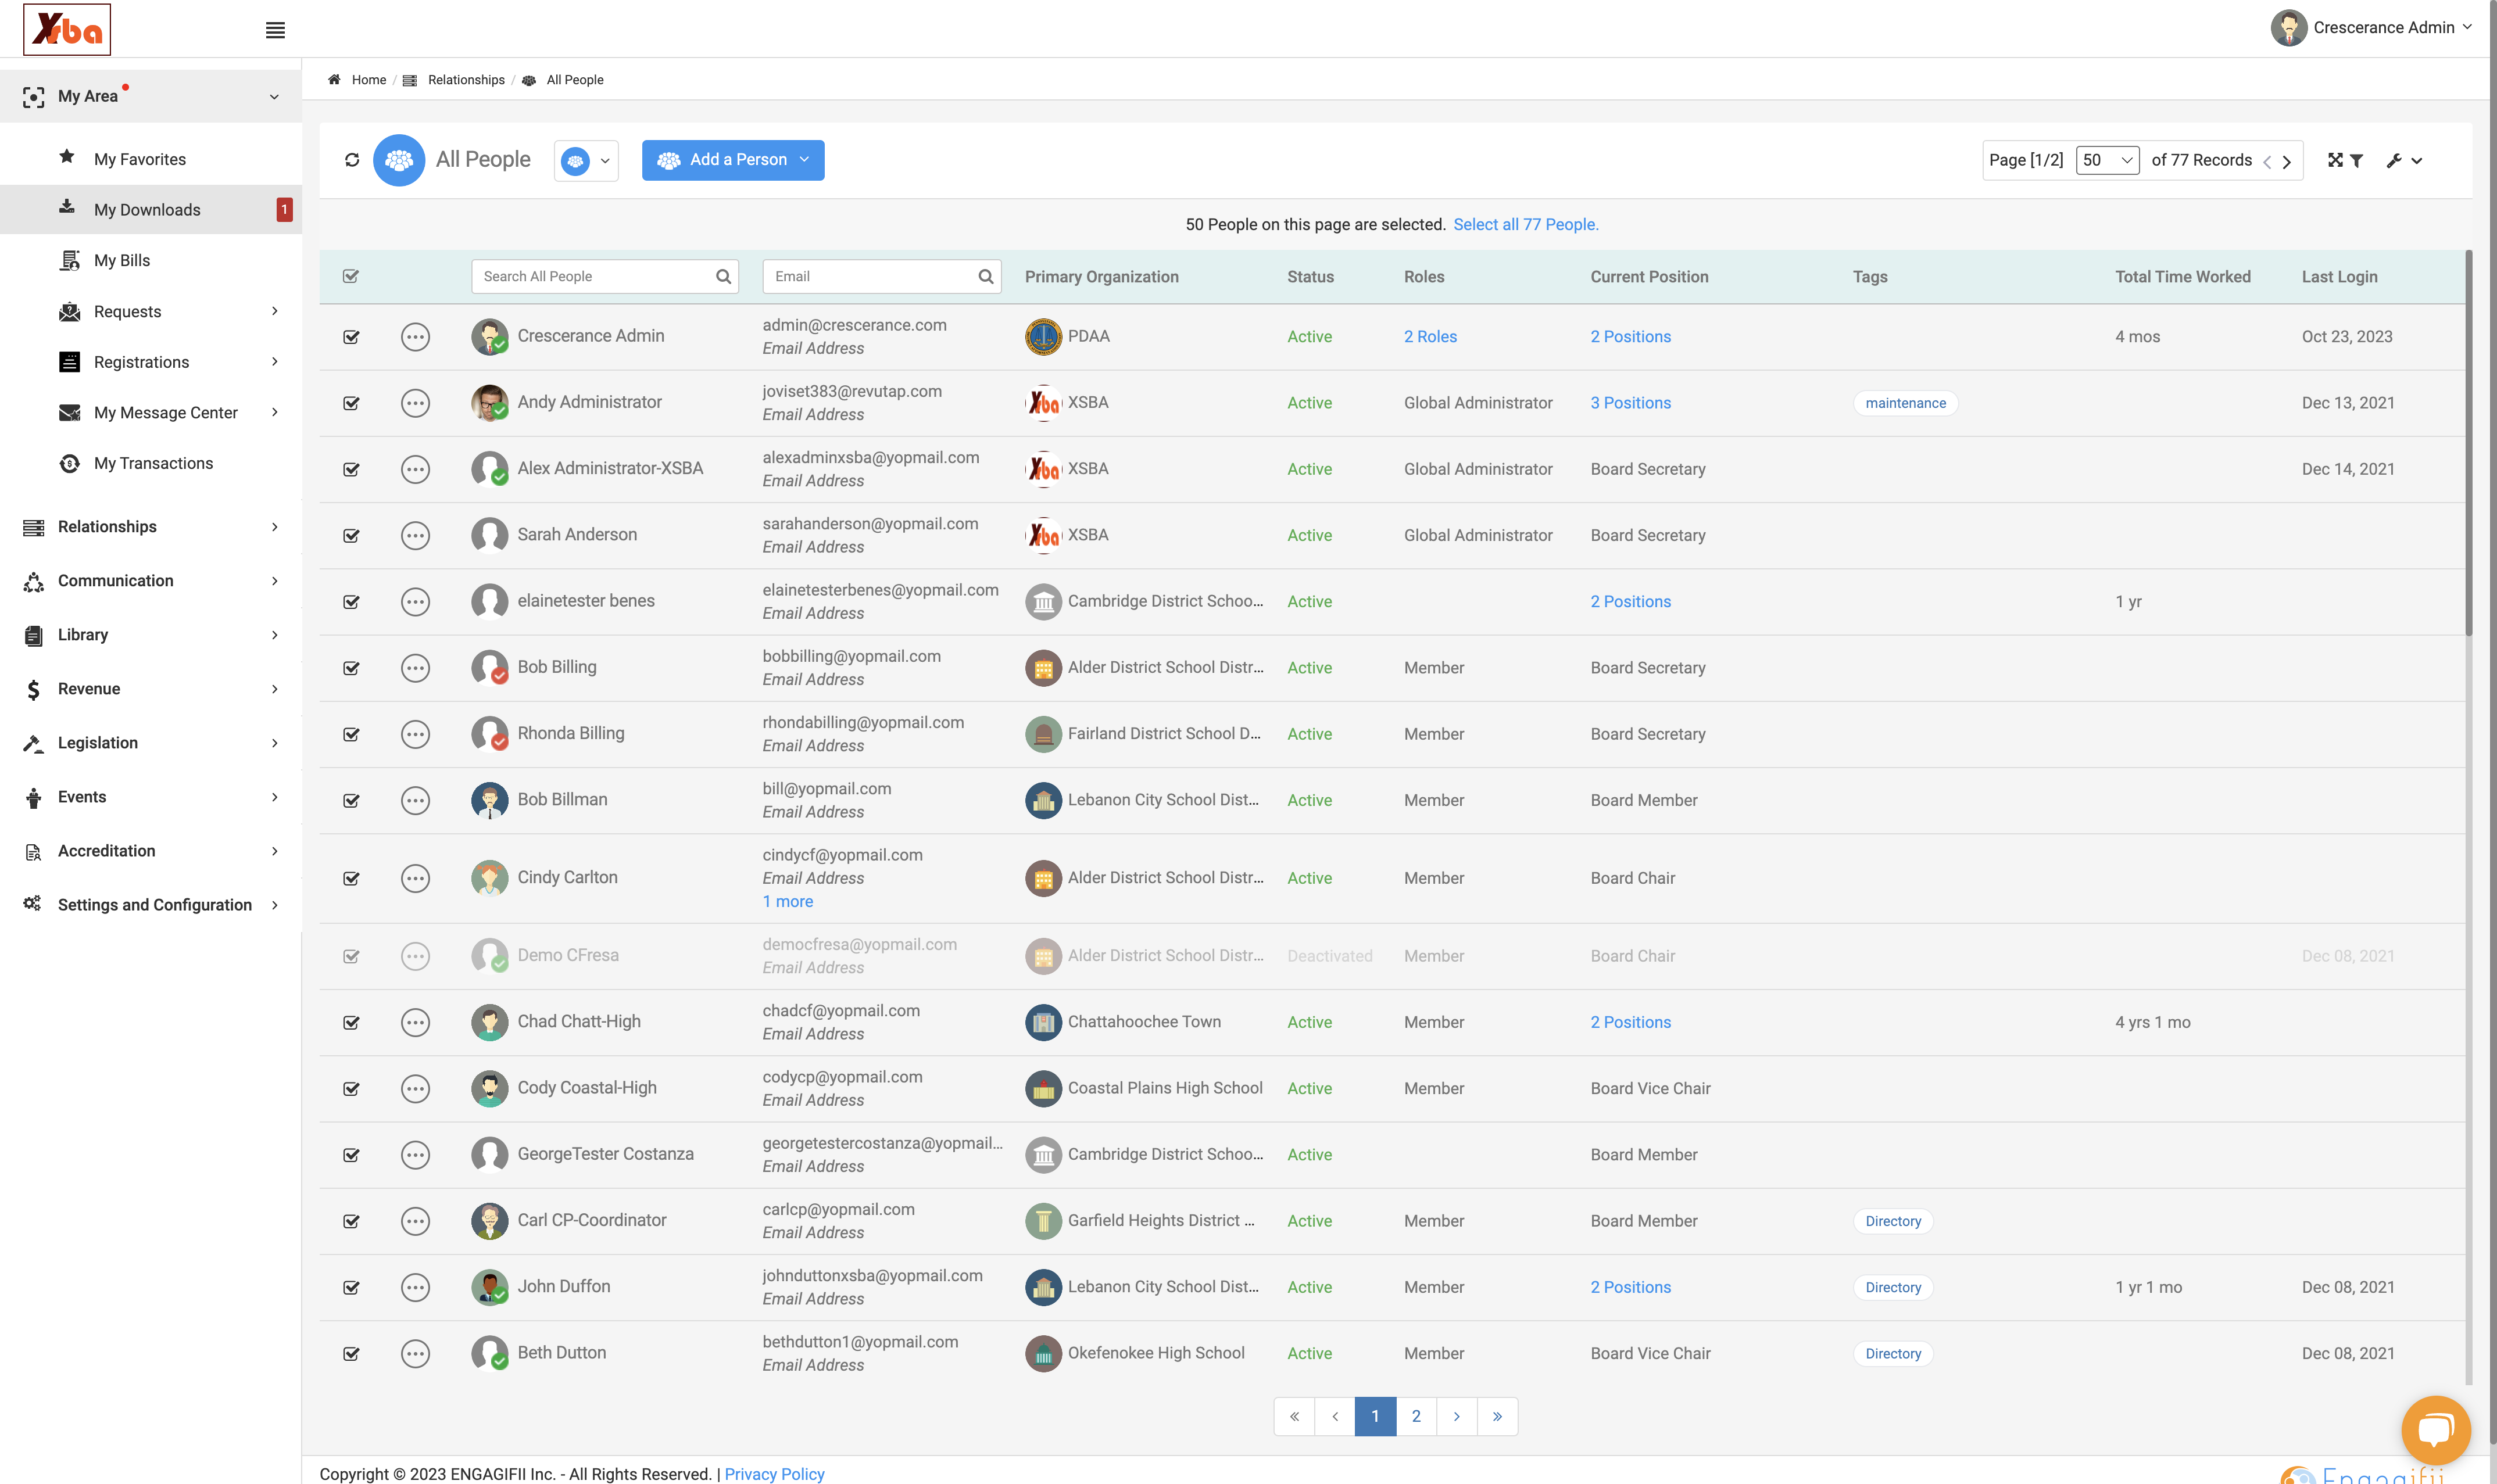Expand the Relationships sidebar section
This screenshot has height=1484, width=2497.
coord(150,527)
